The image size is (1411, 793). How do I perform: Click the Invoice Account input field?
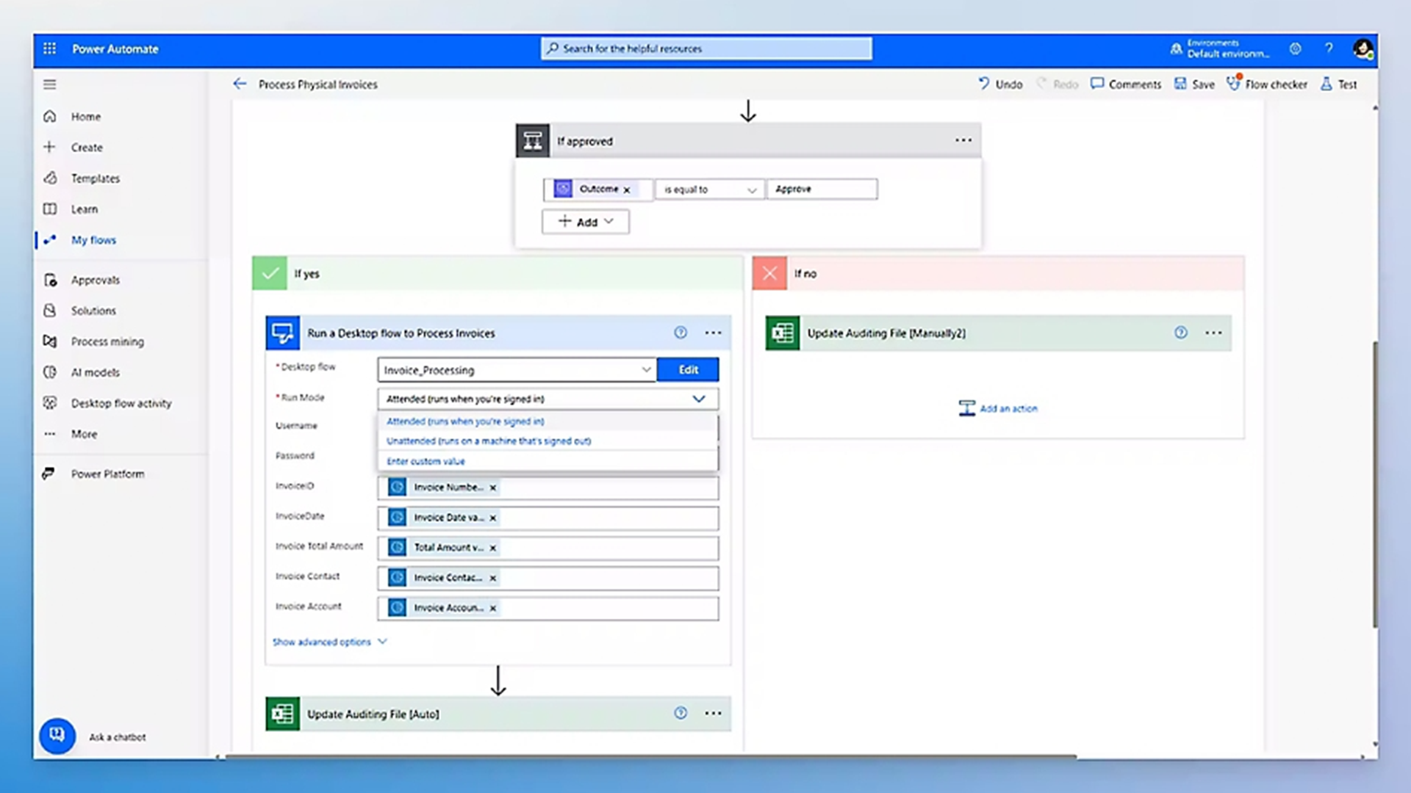(548, 608)
